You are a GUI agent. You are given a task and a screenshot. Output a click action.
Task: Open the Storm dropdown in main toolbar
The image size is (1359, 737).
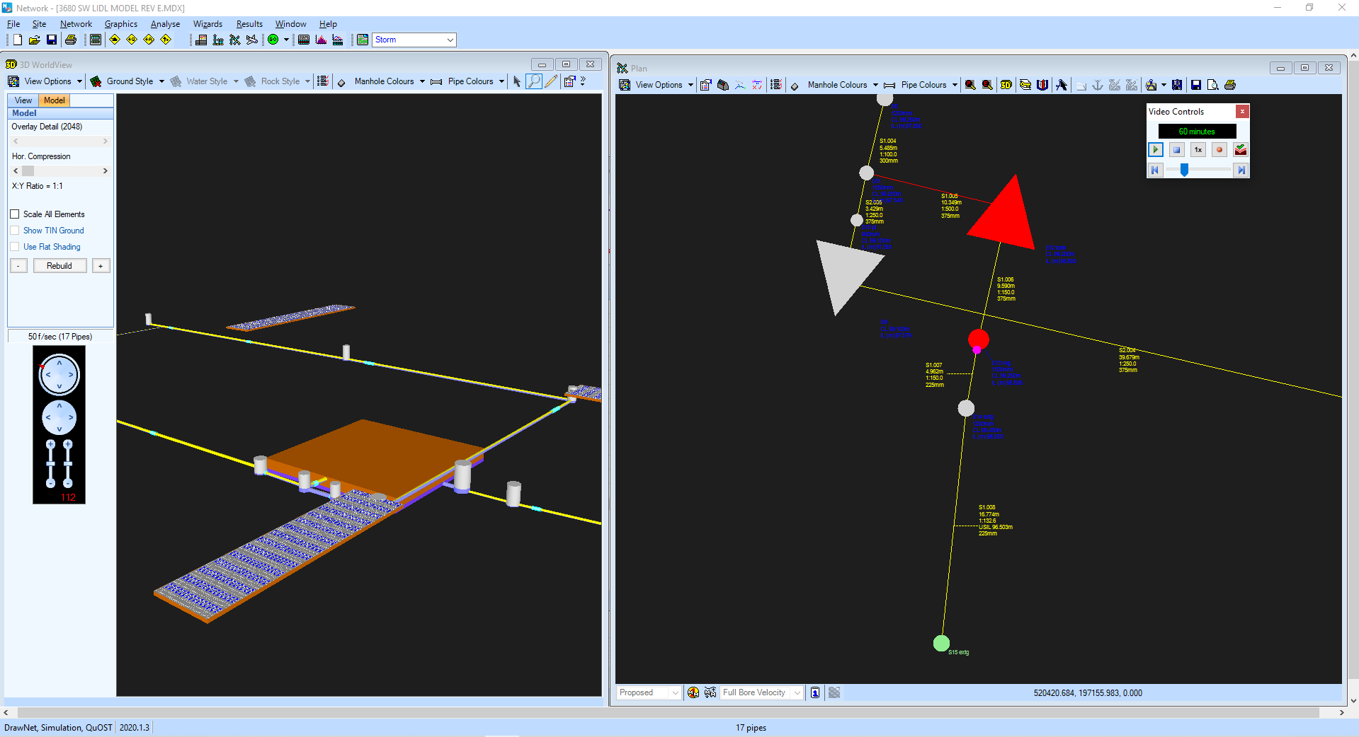tap(450, 40)
